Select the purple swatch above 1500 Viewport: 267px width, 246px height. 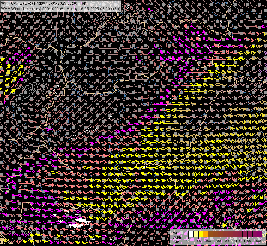(x=260, y=234)
